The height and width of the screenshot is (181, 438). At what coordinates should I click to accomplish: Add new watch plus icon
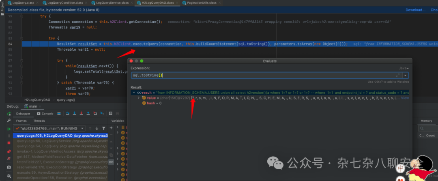click(111, 128)
